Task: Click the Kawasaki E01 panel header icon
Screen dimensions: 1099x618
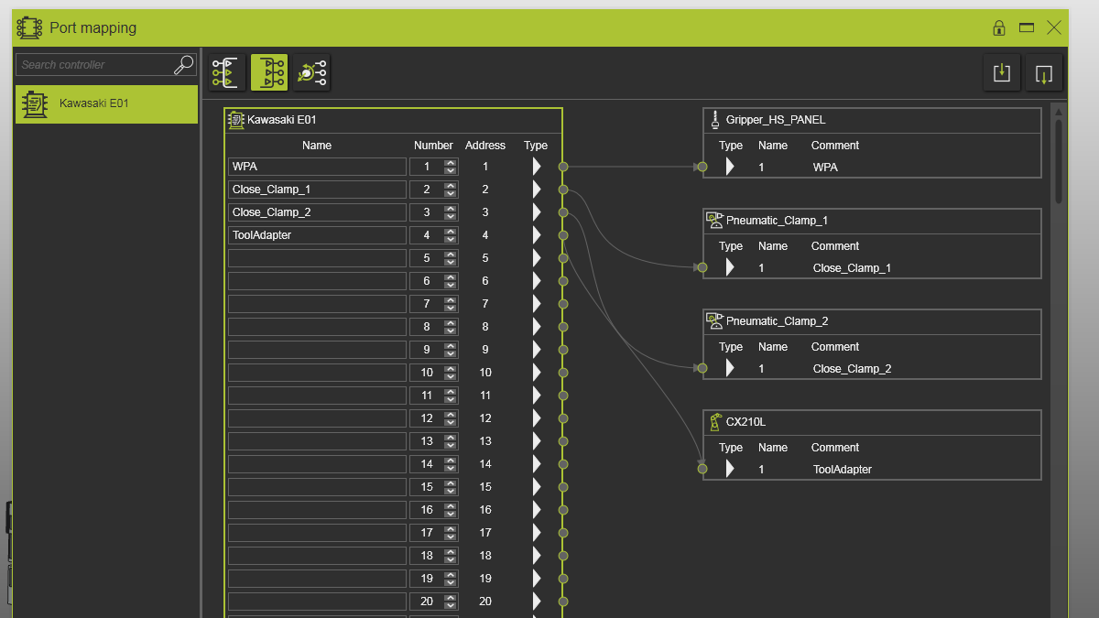Action: (236, 119)
